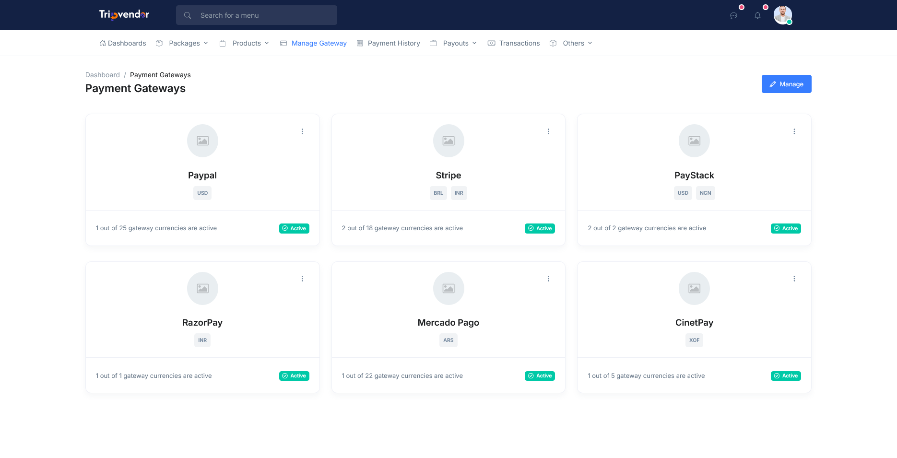The image size is (897, 458).
Task: Click the ARS tag on Mercado Pago
Action: click(x=448, y=340)
